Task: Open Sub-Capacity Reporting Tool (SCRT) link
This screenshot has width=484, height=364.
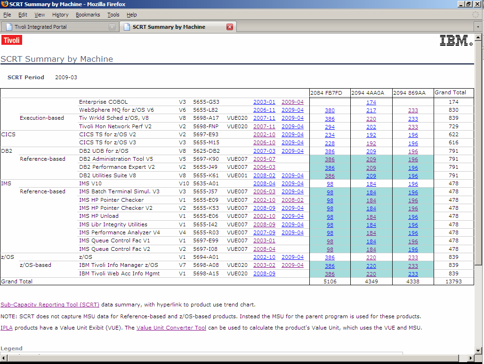Action: click(50, 305)
